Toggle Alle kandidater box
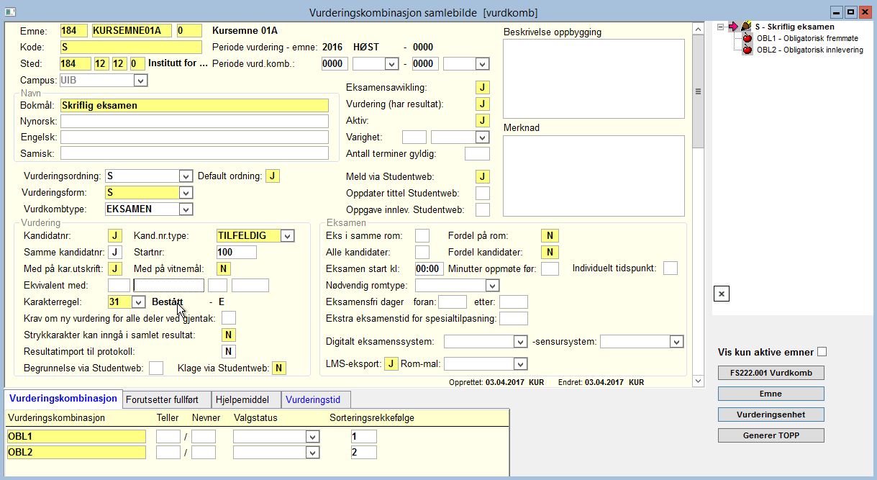 point(422,252)
